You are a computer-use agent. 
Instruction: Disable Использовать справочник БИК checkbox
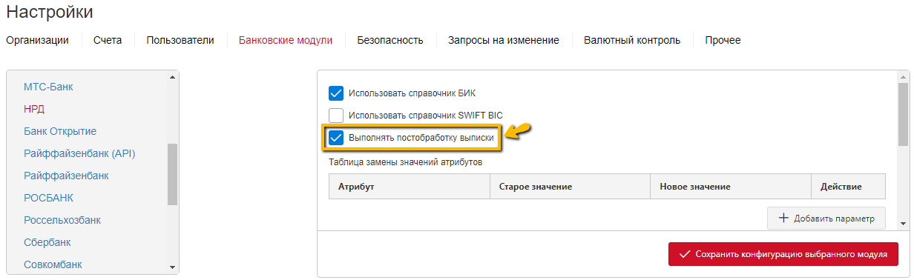(336, 93)
